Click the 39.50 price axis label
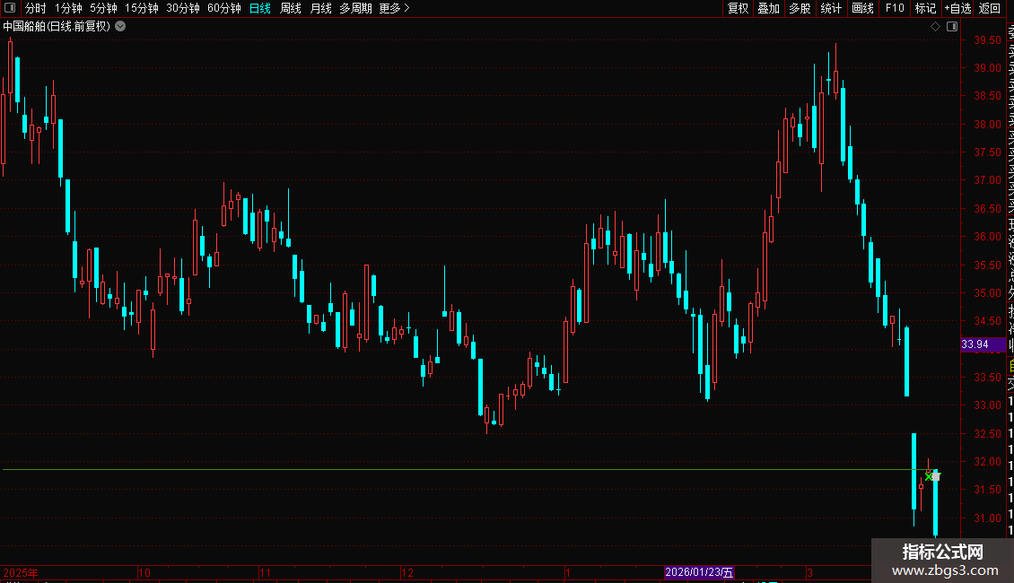Viewport: 1014px width, 583px height. point(987,40)
